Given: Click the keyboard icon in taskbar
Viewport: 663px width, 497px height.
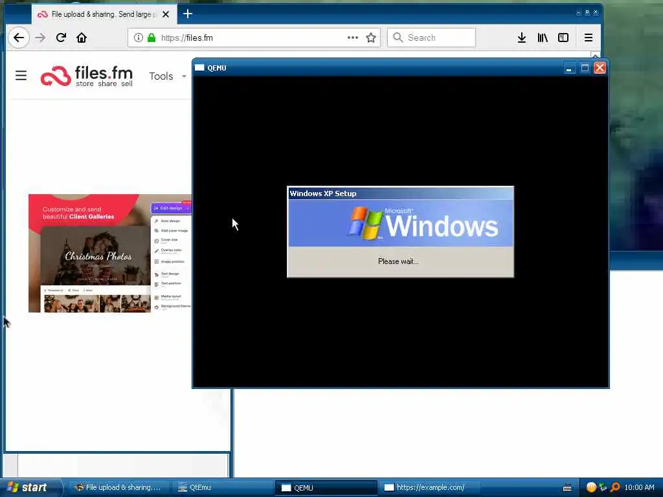Looking at the screenshot, I should (567, 488).
